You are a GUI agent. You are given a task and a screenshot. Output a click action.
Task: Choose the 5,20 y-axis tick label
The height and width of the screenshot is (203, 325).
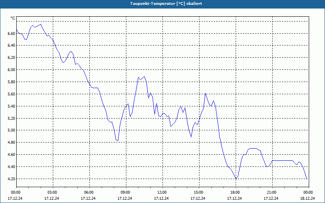pos(12,118)
